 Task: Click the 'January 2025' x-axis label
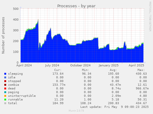click(109, 65)
